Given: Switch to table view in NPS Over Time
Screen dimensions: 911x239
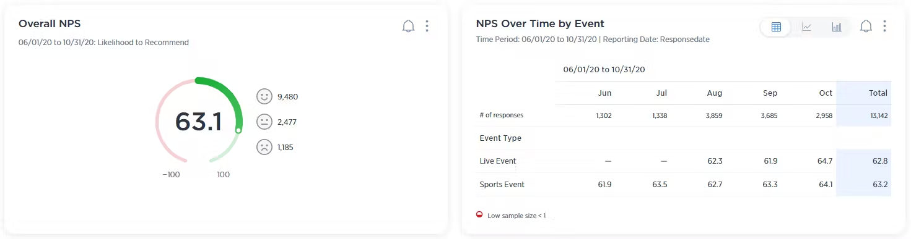Looking at the screenshot, I should (776, 27).
